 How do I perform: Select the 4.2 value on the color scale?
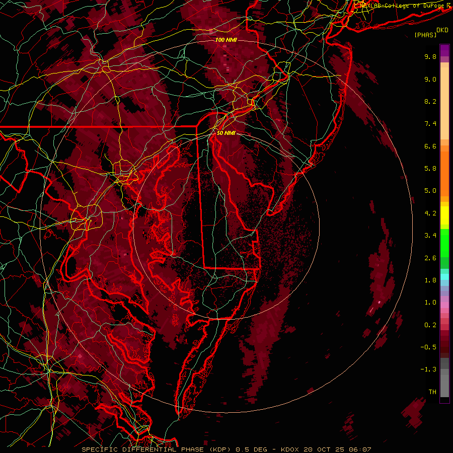coord(430,213)
